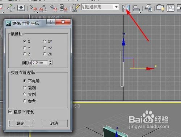The image size is (181, 137).
Task: Select the white outlined object in viewport
Action: (x=122, y=68)
